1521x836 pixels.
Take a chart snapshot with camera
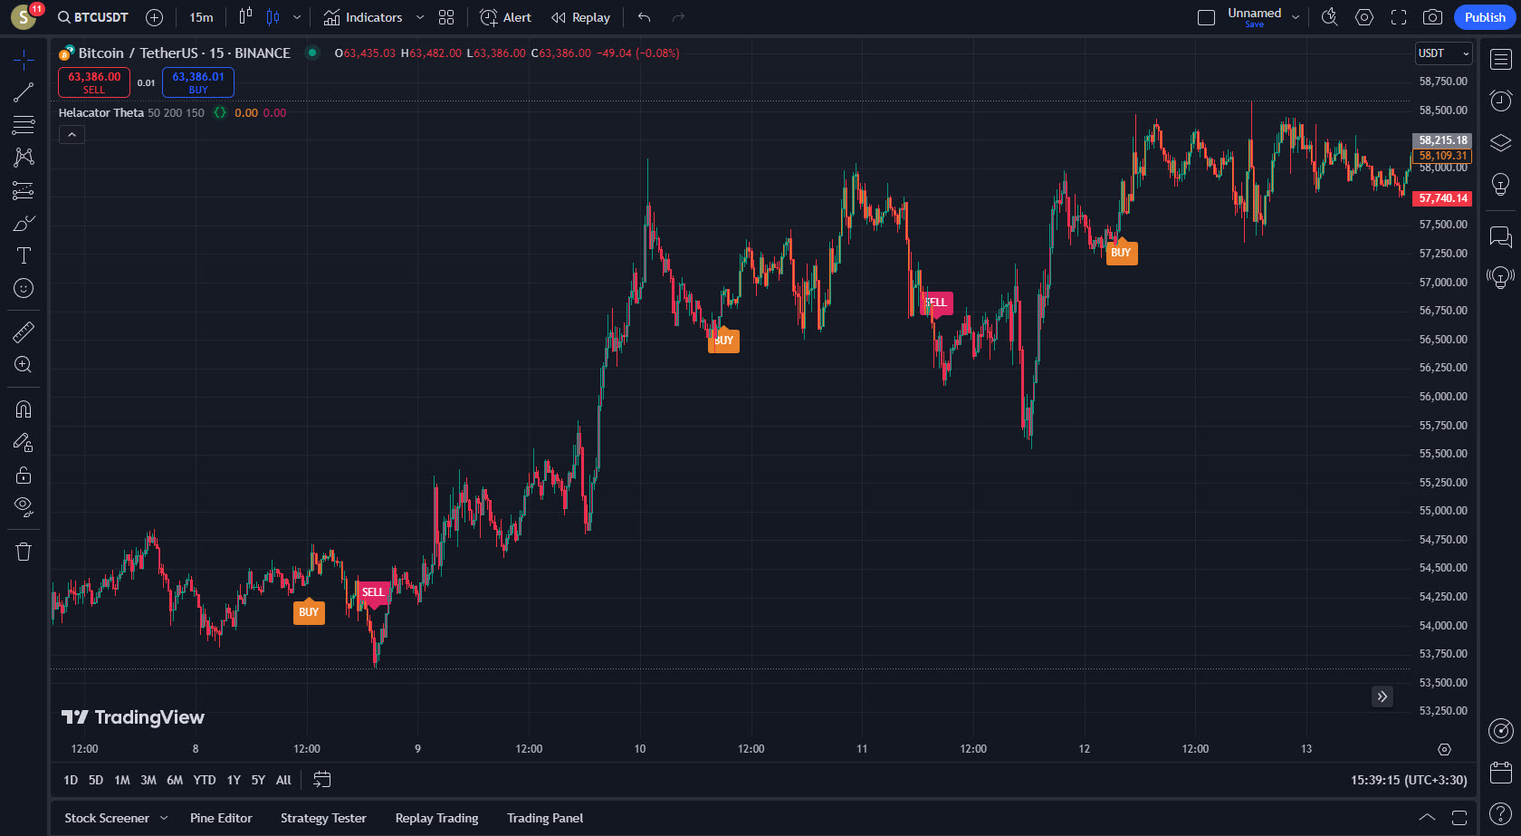coord(1432,17)
